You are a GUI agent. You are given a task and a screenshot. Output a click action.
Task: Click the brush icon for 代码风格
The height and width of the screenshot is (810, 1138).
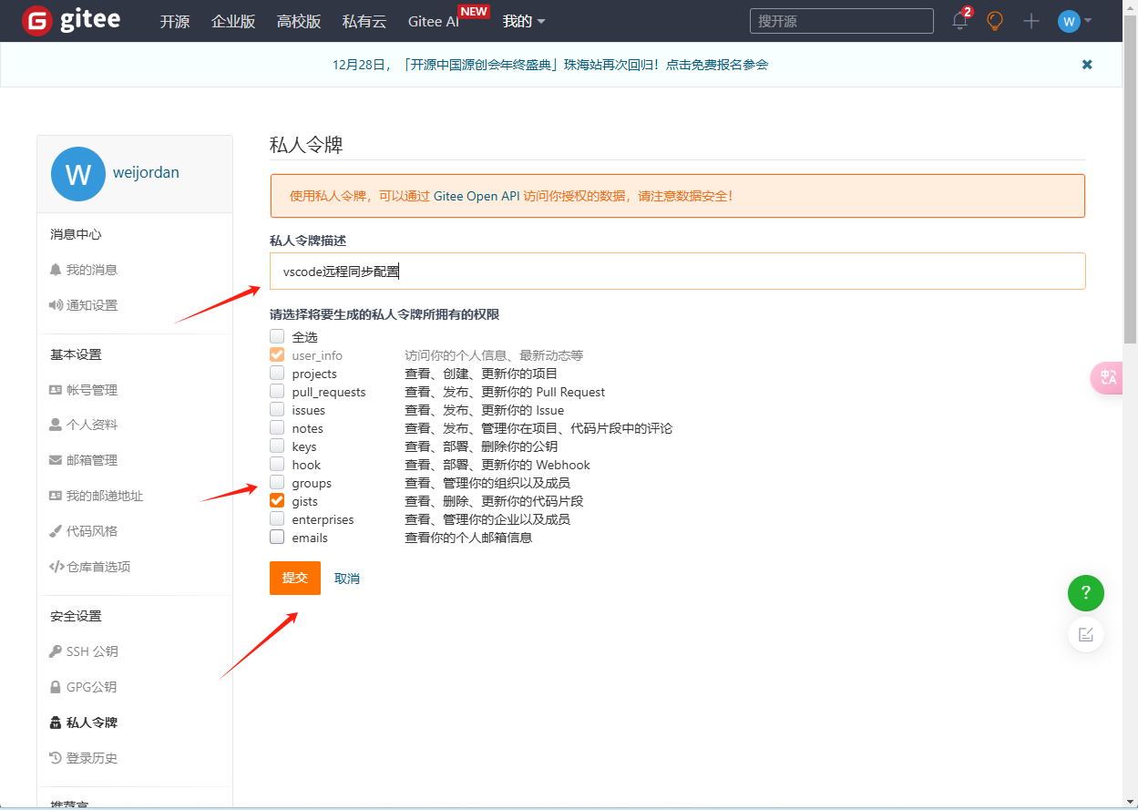tap(56, 531)
